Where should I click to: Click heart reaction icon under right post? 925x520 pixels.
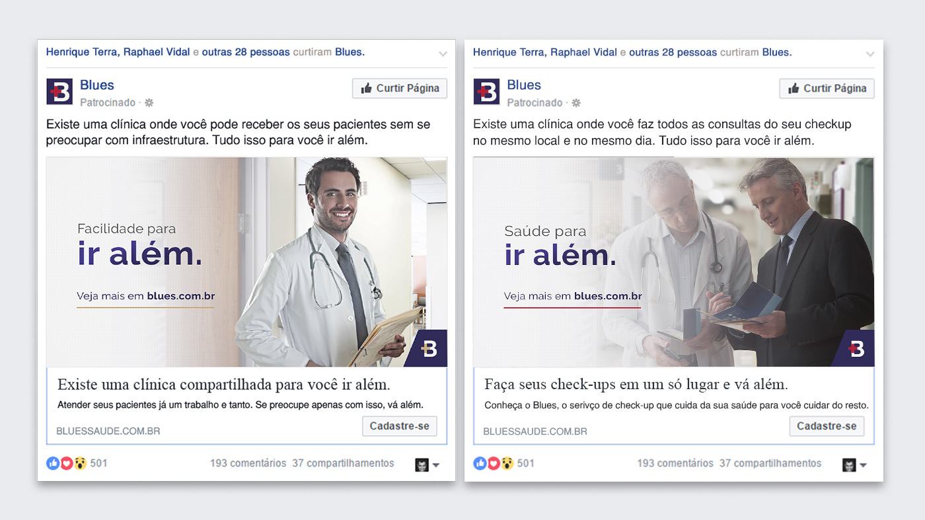(493, 463)
